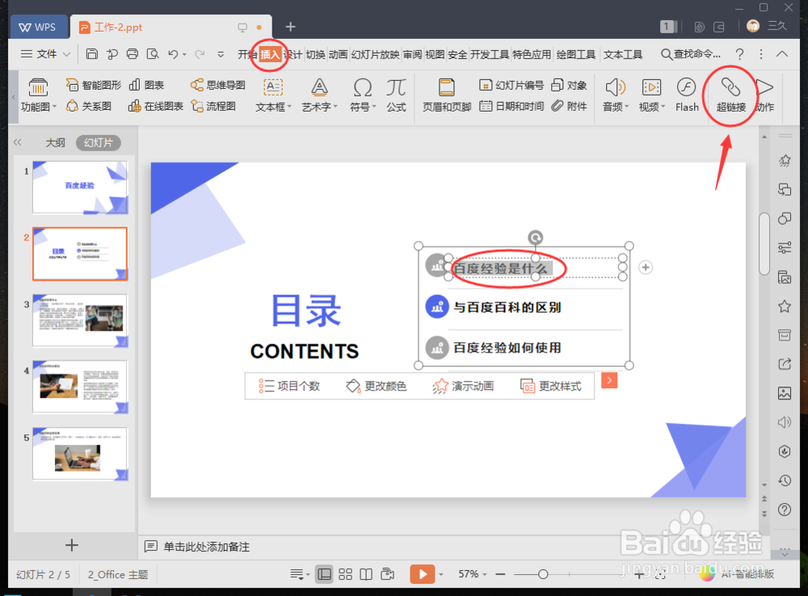Screen dimensions: 808x596
Task: Insert a Flash object
Action: 686,95
